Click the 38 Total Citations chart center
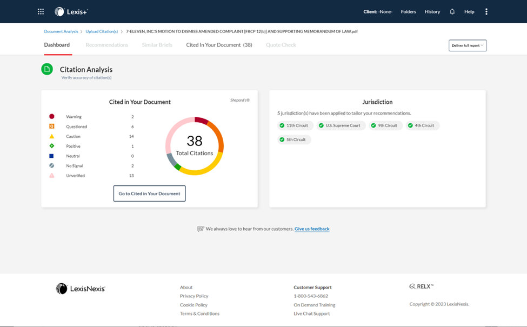 tap(195, 146)
